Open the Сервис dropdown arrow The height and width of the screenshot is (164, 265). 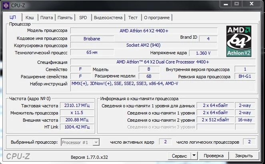(x=193, y=156)
